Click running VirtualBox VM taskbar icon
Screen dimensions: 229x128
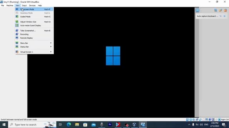coord(143,124)
